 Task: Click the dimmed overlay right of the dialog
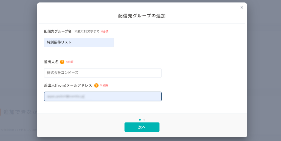coord(263,69)
